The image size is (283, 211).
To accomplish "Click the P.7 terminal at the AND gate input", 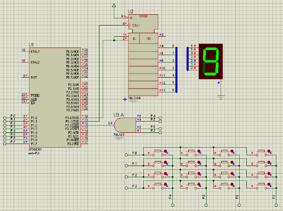I will pos(160,132).
